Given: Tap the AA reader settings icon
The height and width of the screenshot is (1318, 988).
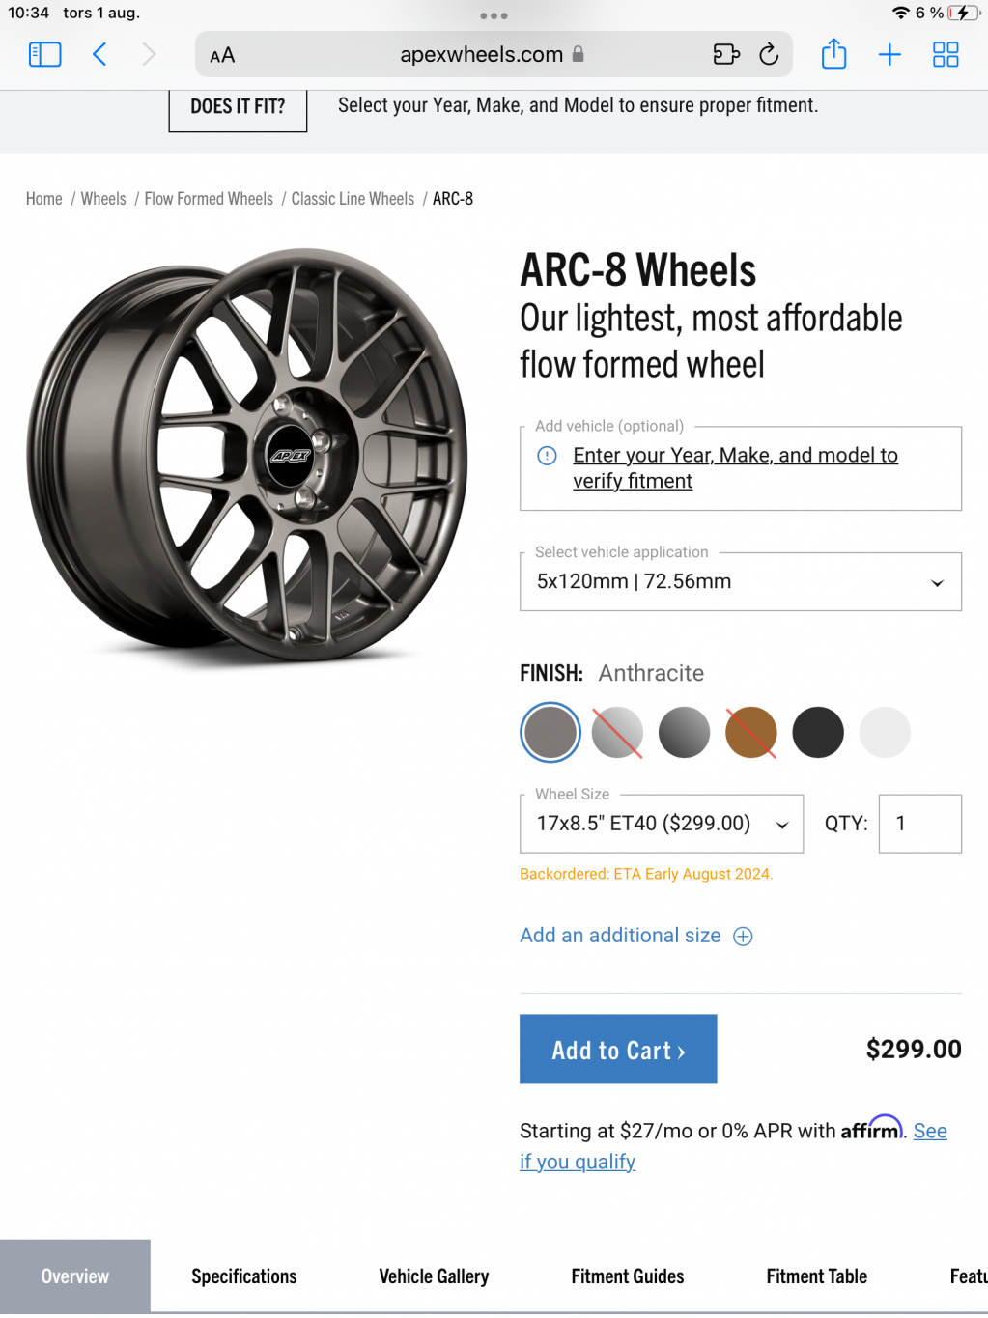Looking at the screenshot, I should point(222,55).
